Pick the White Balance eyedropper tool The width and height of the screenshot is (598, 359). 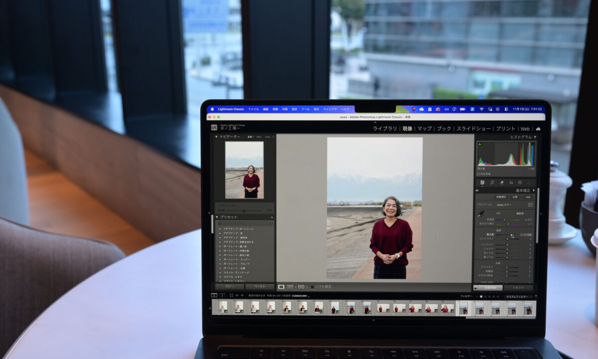coord(480,214)
